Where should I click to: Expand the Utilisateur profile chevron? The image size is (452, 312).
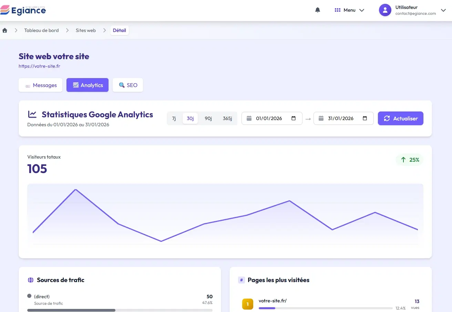444,10
